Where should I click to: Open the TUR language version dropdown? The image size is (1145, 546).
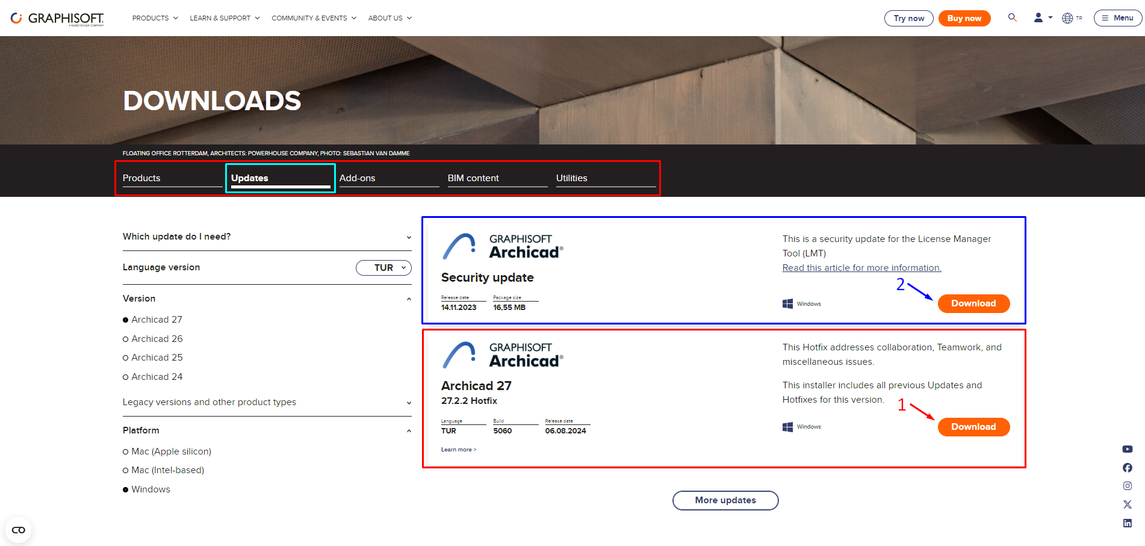pos(383,268)
